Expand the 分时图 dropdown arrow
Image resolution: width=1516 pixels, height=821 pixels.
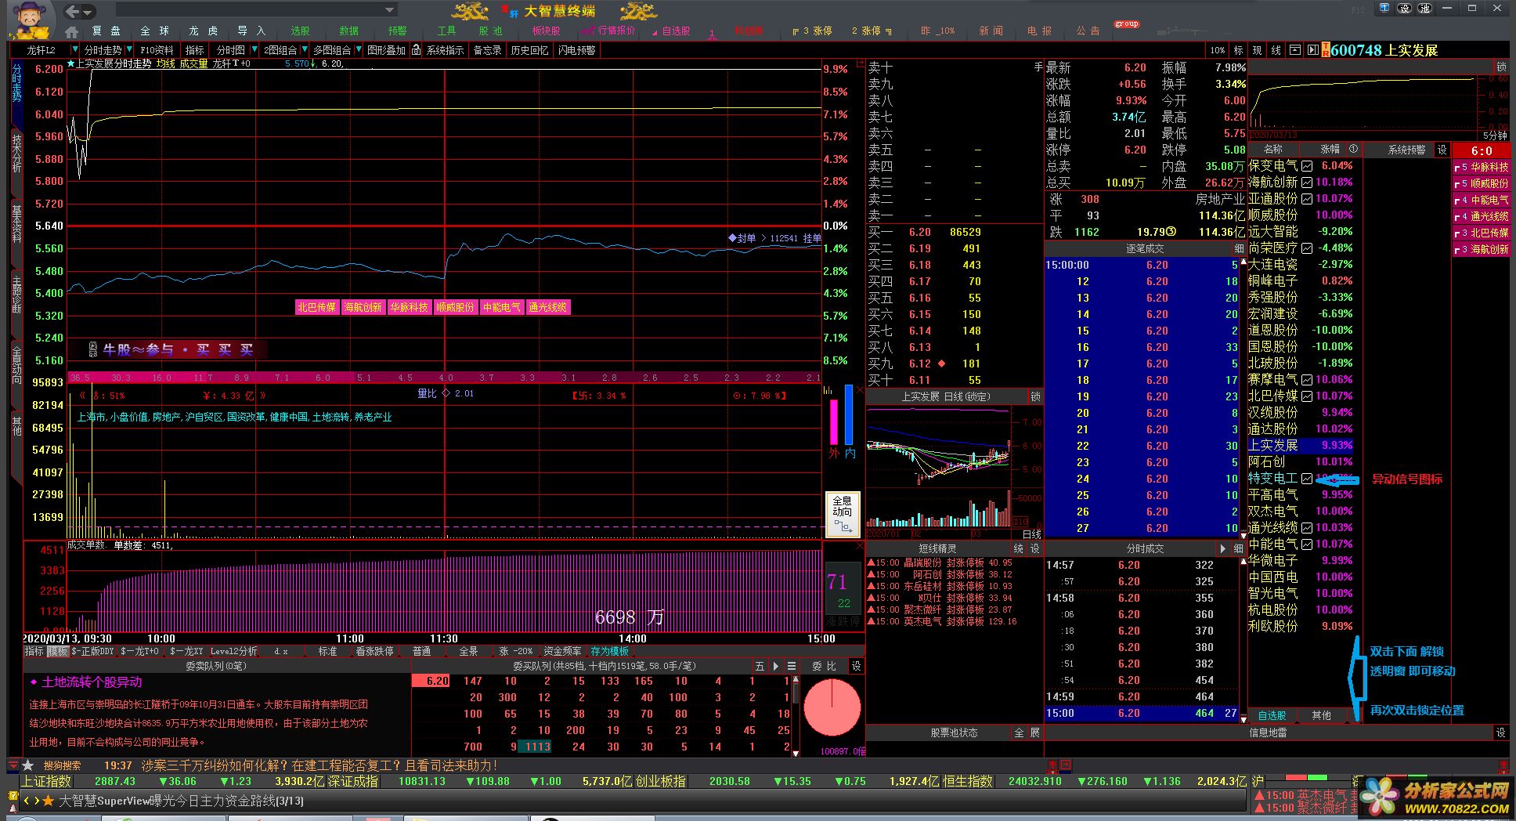click(254, 50)
